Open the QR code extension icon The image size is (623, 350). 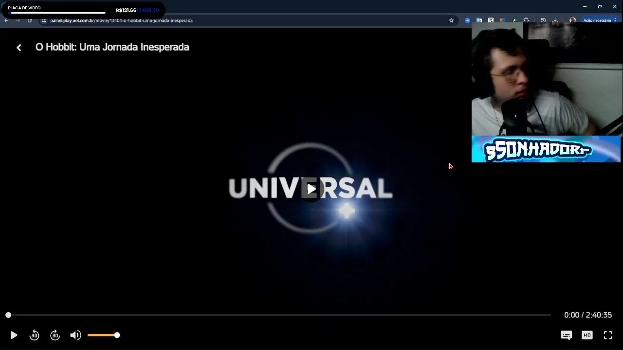click(x=491, y=20)
